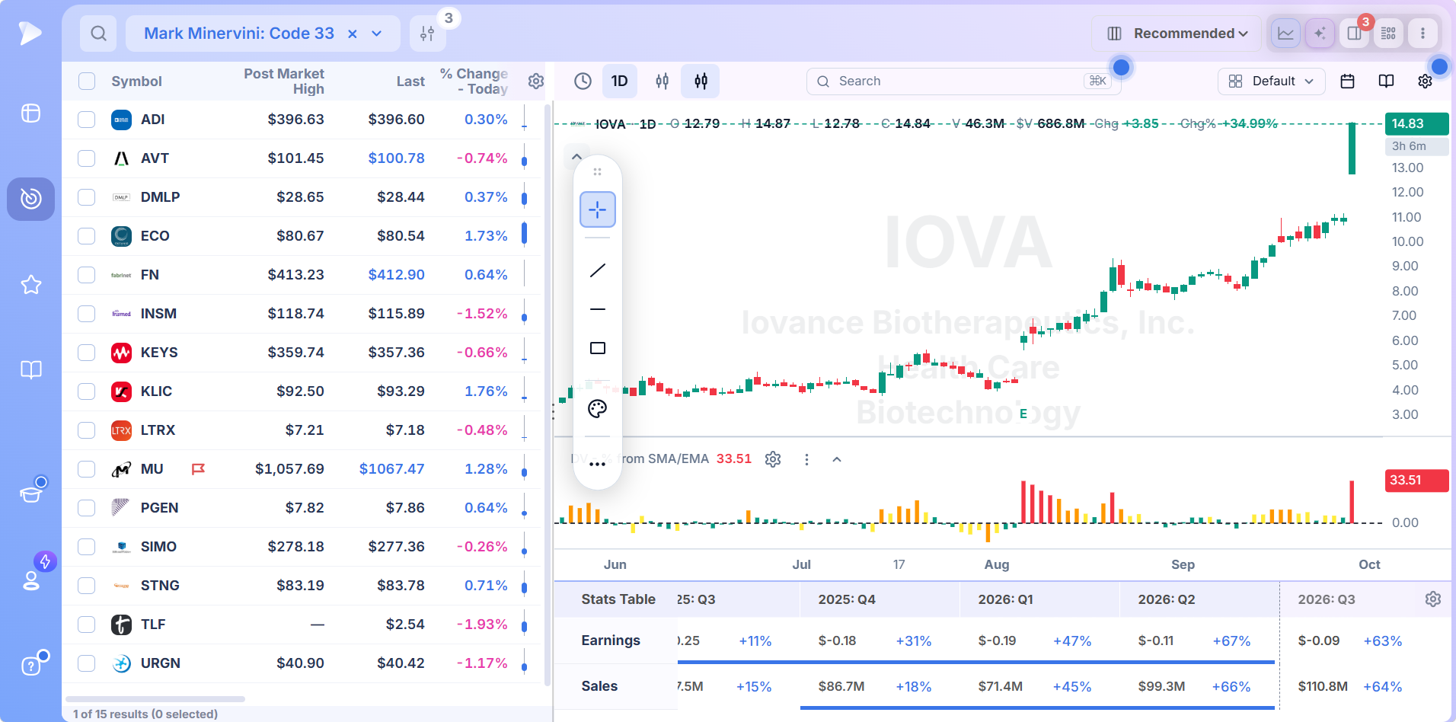Screen dimensions: 1456x722
Task: Select the 1D timeframe button
Action: (x=620, y=81)
